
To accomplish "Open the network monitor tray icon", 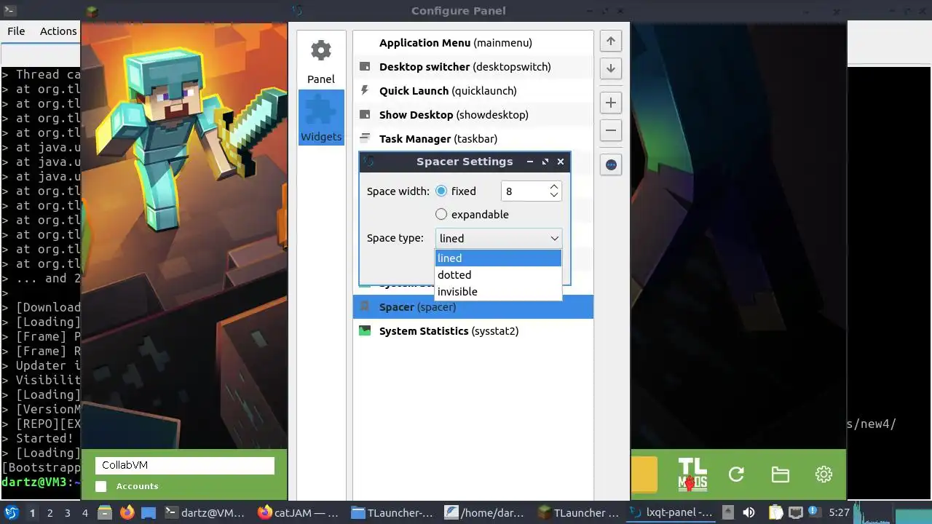I will (x=796, y=513).
